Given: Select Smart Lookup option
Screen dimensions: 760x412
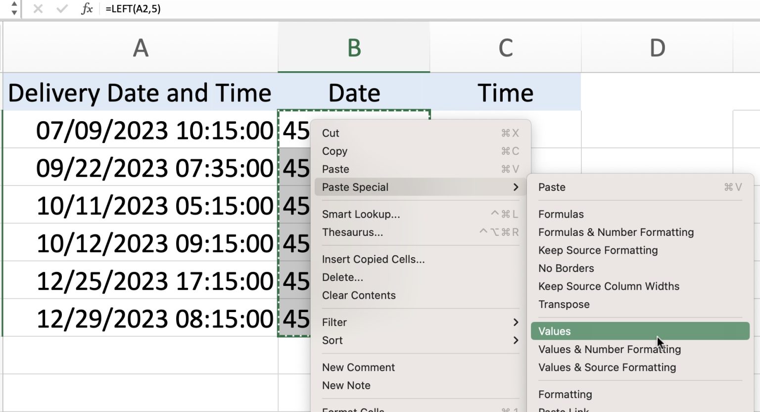Looking at the screenshot, I should (x=361, y=214).
